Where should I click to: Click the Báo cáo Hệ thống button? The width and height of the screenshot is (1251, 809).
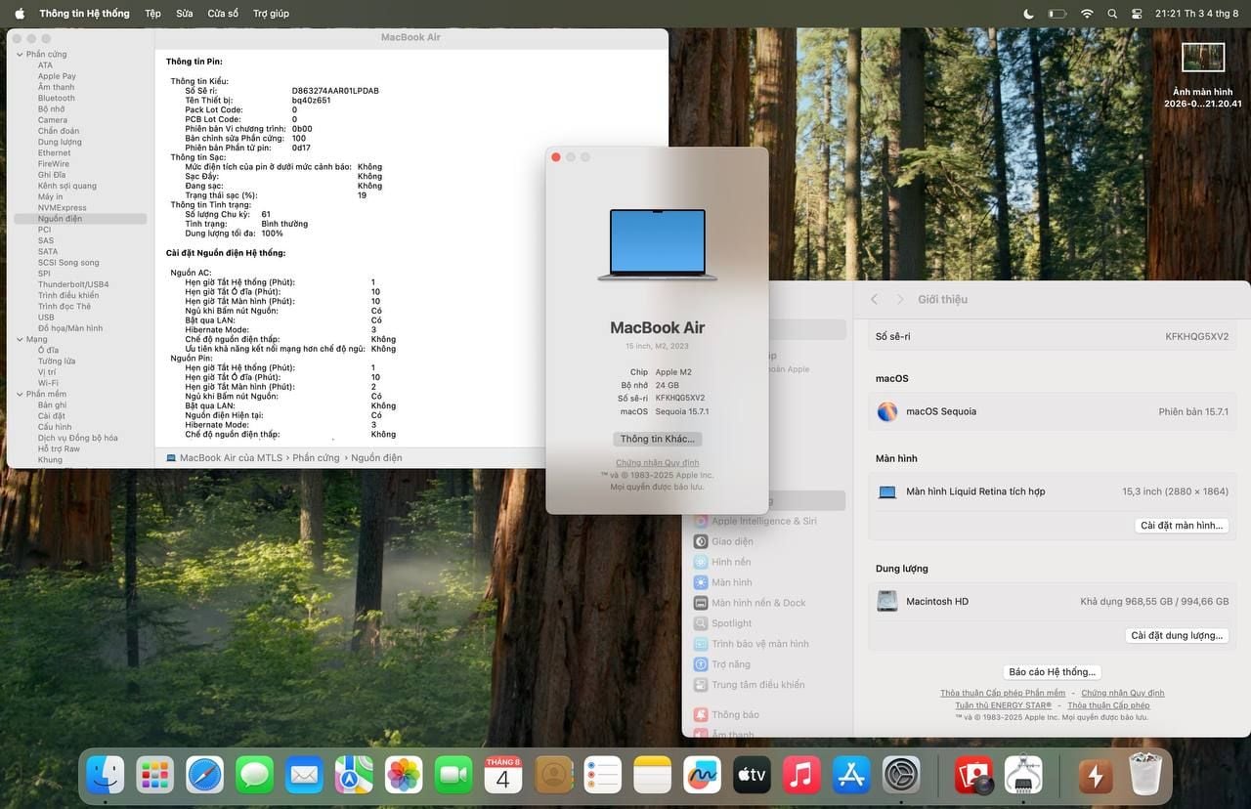coord(1053,672)
